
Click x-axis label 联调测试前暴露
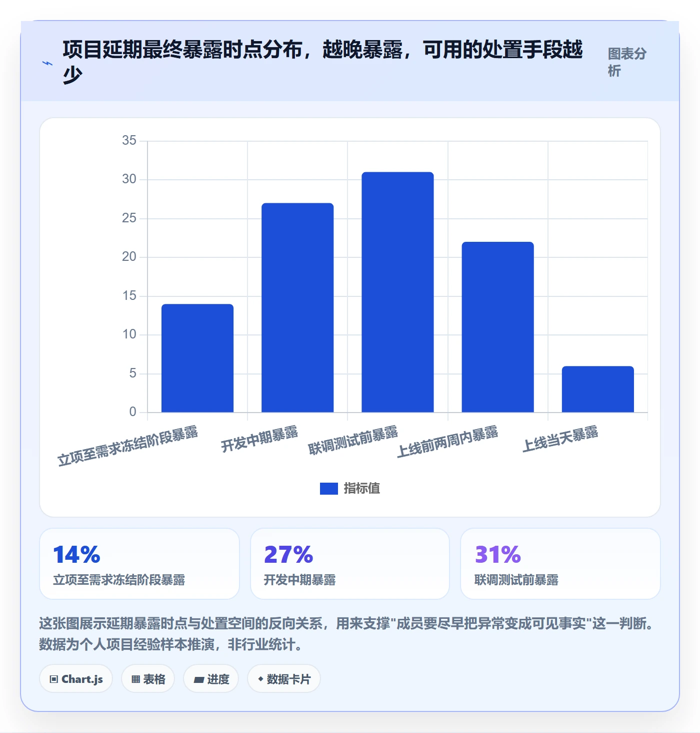(353, 441)
